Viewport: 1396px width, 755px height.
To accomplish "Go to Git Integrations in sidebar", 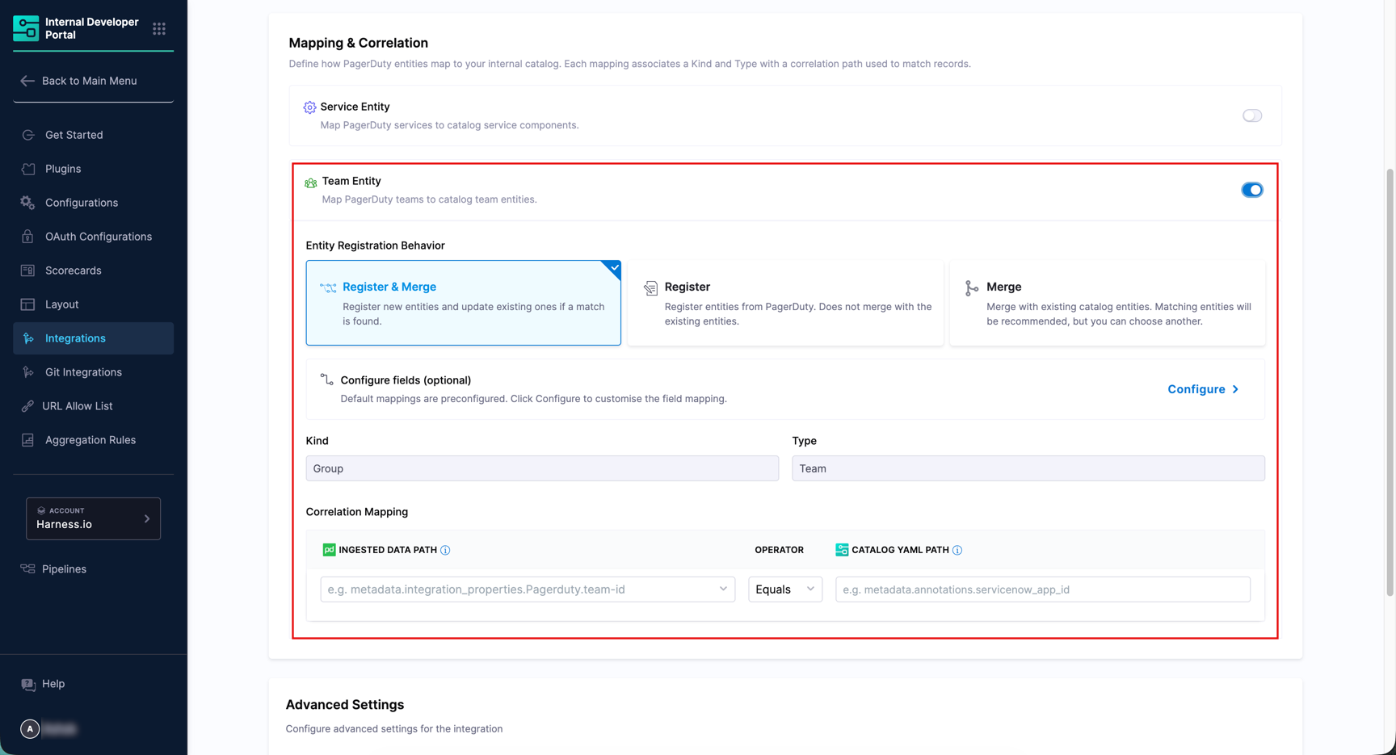I will click(83, 372).
